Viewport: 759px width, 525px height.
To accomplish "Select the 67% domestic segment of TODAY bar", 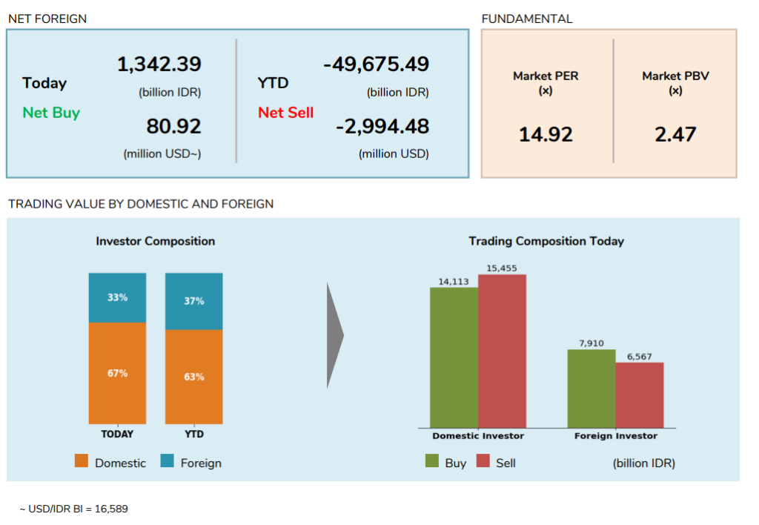I will click(x=117, y=373).
